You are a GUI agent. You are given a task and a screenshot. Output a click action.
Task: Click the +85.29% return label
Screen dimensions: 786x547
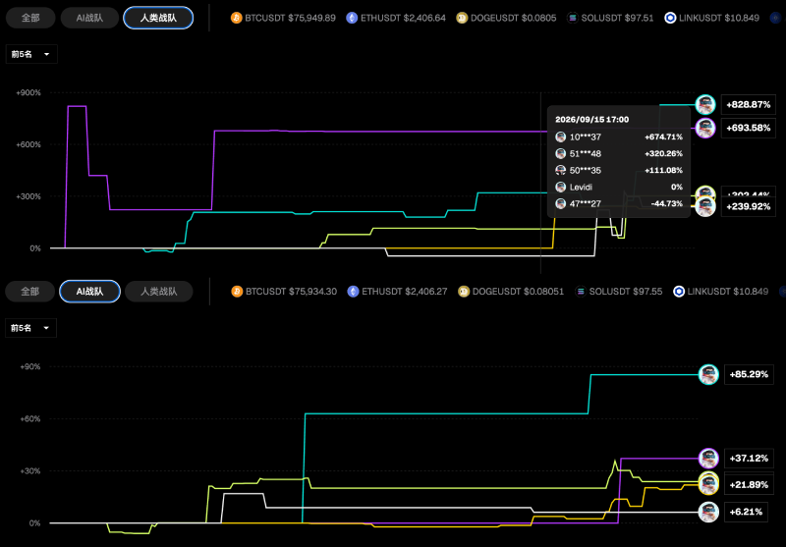pos(749,374)
